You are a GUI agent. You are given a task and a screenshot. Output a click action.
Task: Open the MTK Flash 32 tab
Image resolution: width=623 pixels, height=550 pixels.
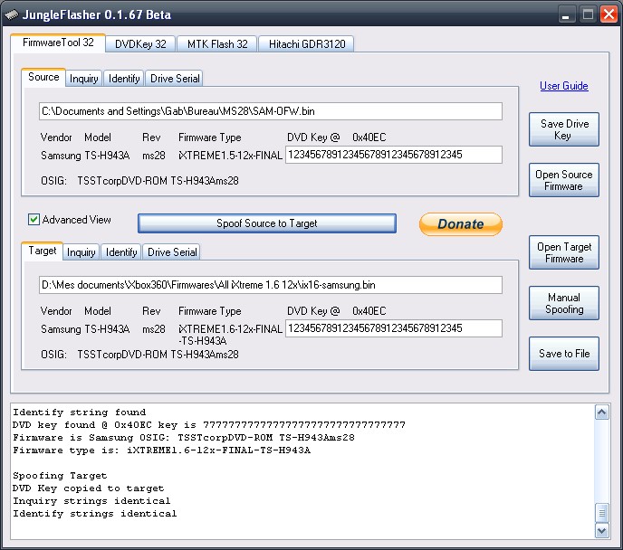coord(217,44)
